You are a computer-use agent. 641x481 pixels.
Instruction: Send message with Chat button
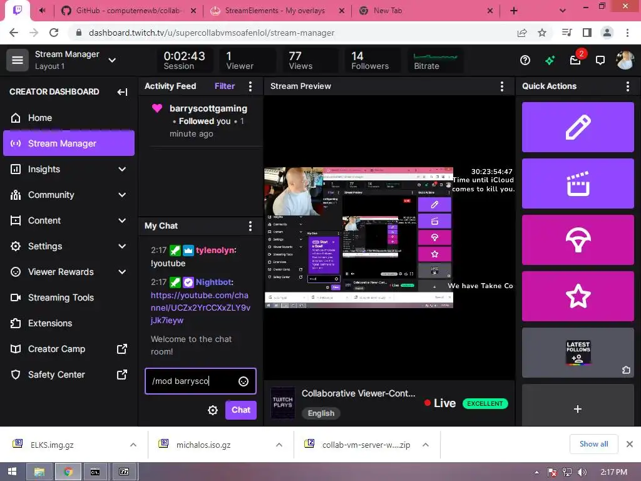tap(241, 410)
